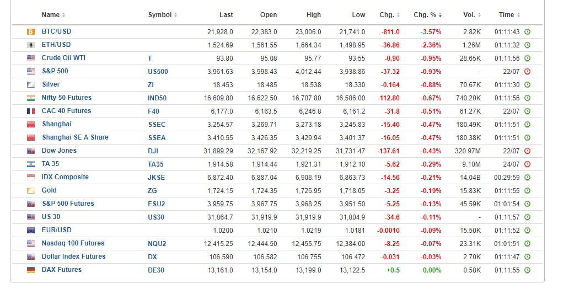Click the IND50 symbol
The height and width of the screenshot is (294, 569).
tap(157, 98)
